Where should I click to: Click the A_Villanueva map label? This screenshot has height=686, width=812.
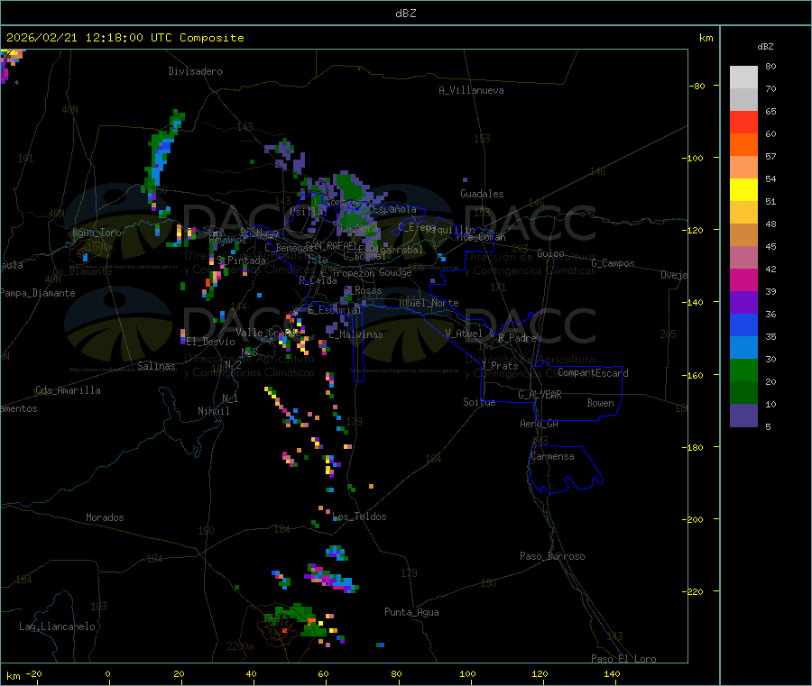click(471, 90)
